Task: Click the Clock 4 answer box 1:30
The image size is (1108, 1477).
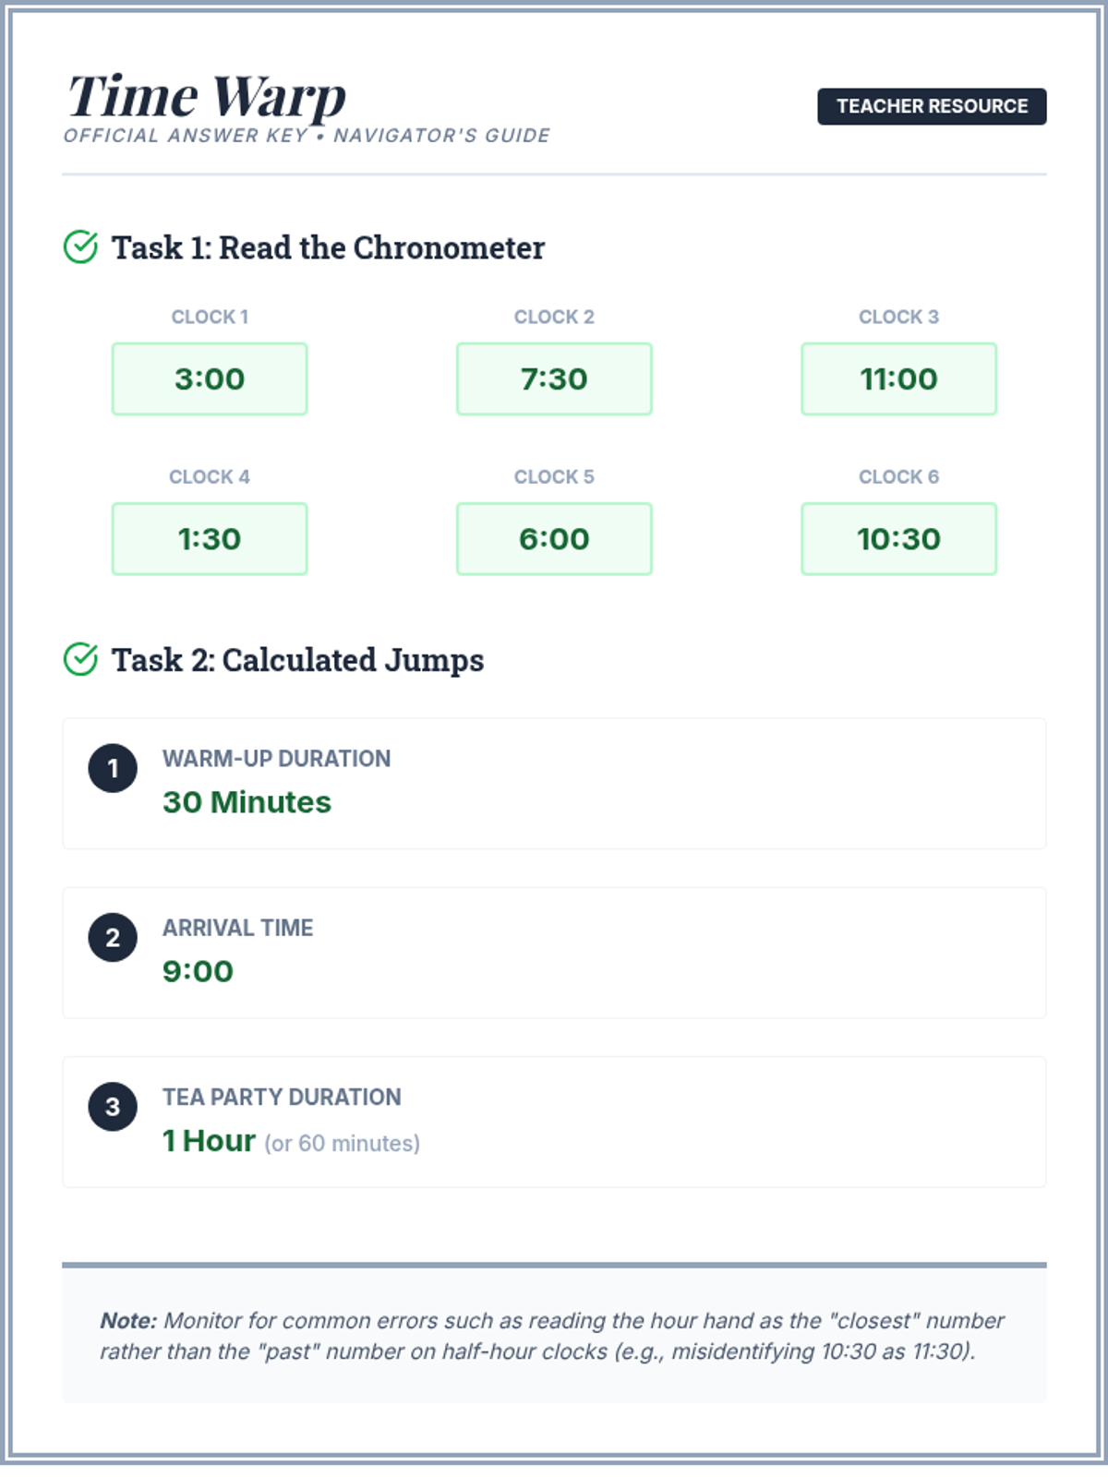Action: pyautogui.click(x=210, y=539)
